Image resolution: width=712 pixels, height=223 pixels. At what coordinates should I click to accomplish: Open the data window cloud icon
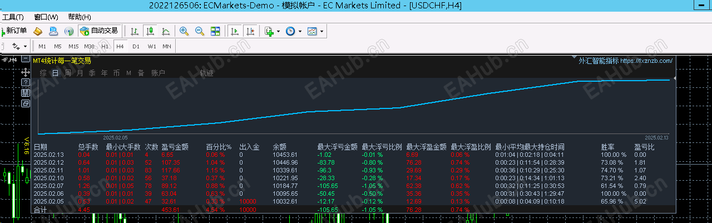pyautogui.click(x=54, y=31)
